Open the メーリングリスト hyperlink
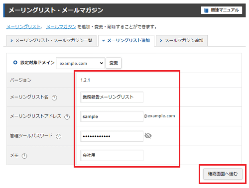Image resolution: width=249 pixels, height=188 pixels. (23, 27)
